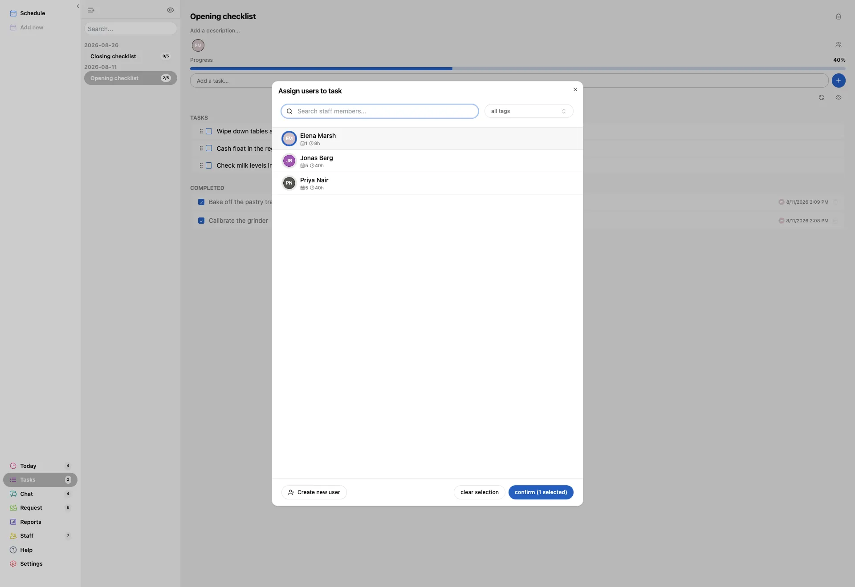Select Elena Marsh avatar in staff list

point(289,138)
